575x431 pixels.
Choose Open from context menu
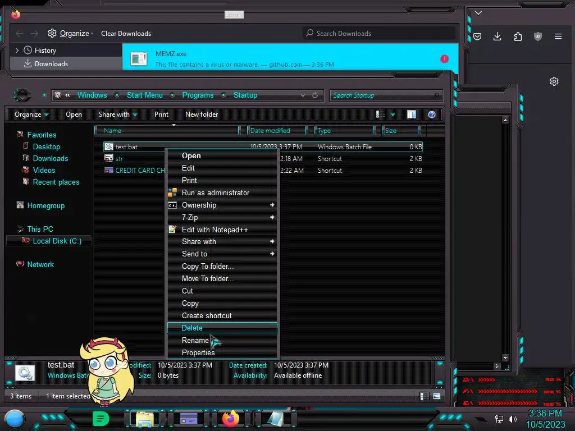pyautogui.click(x=222, y=156)
